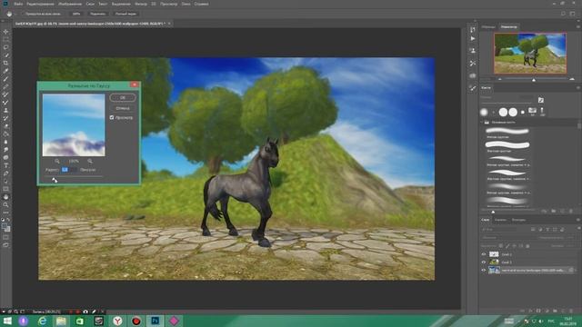The image size is (582, 327).
Task: Collapse the Основные кисти brush group
Action: click(x=483, y=122)
